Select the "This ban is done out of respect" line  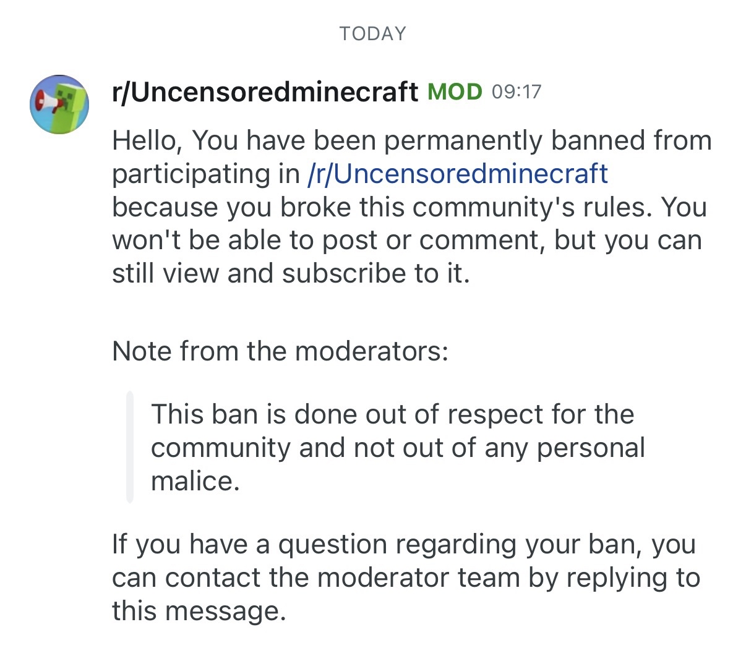click(x=392, y=414)
